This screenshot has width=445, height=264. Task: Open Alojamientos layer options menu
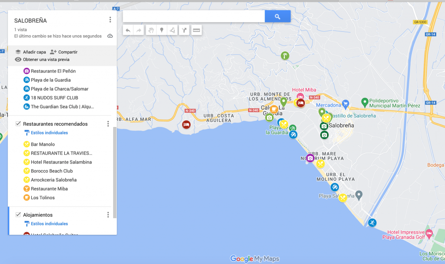tap(108, 215)
